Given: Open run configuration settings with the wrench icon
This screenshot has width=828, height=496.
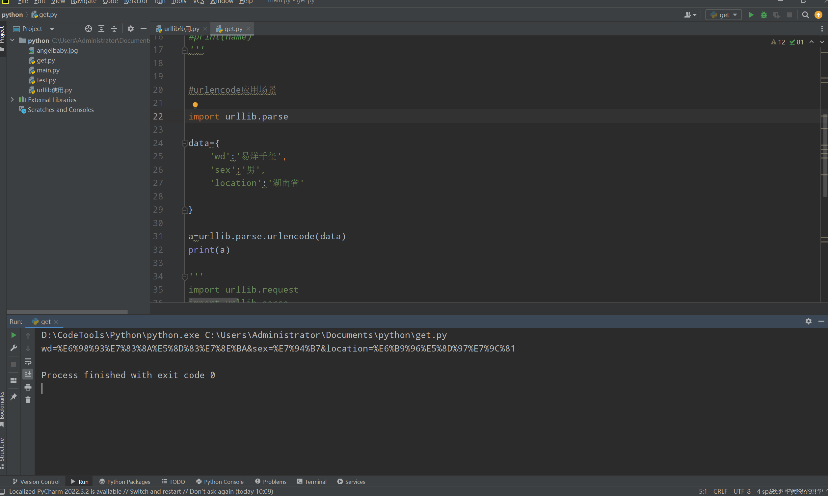Looking at the screenshot, I should pos(13,348).
